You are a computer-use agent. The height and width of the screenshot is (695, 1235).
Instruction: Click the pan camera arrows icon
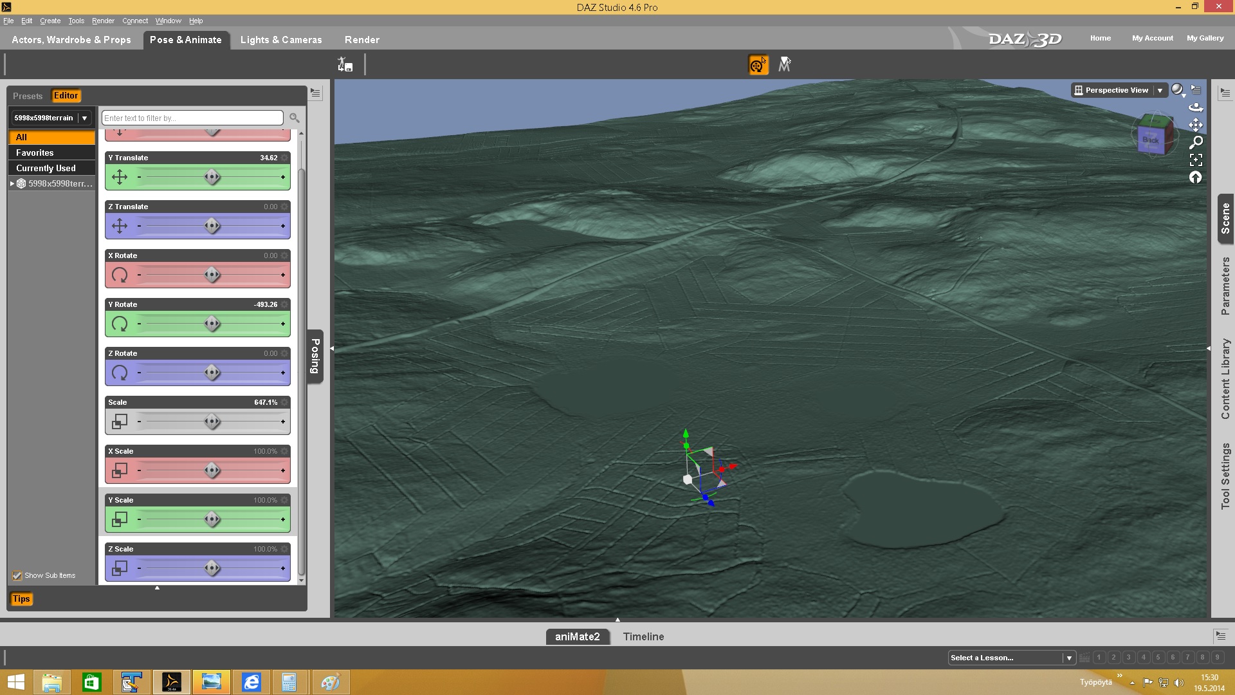point(1195,125)
